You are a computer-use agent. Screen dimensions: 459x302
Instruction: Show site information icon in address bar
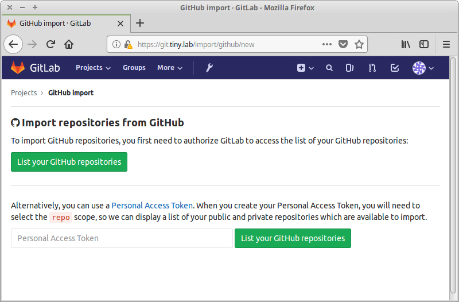116,44
